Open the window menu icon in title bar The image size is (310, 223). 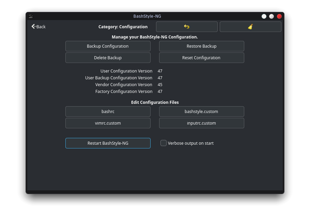(x=31, y=16)
